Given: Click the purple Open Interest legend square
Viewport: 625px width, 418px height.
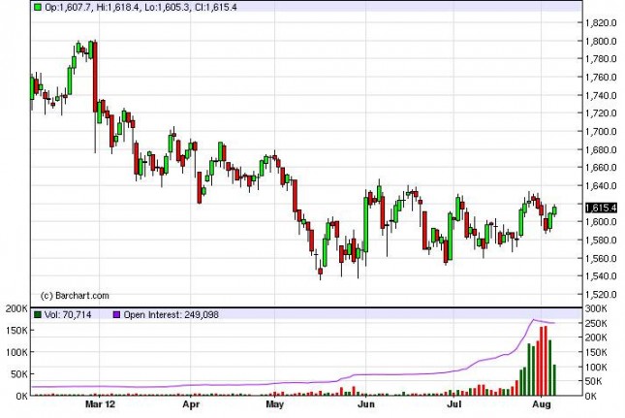Looking at the screenshot, I should point(117,314).
